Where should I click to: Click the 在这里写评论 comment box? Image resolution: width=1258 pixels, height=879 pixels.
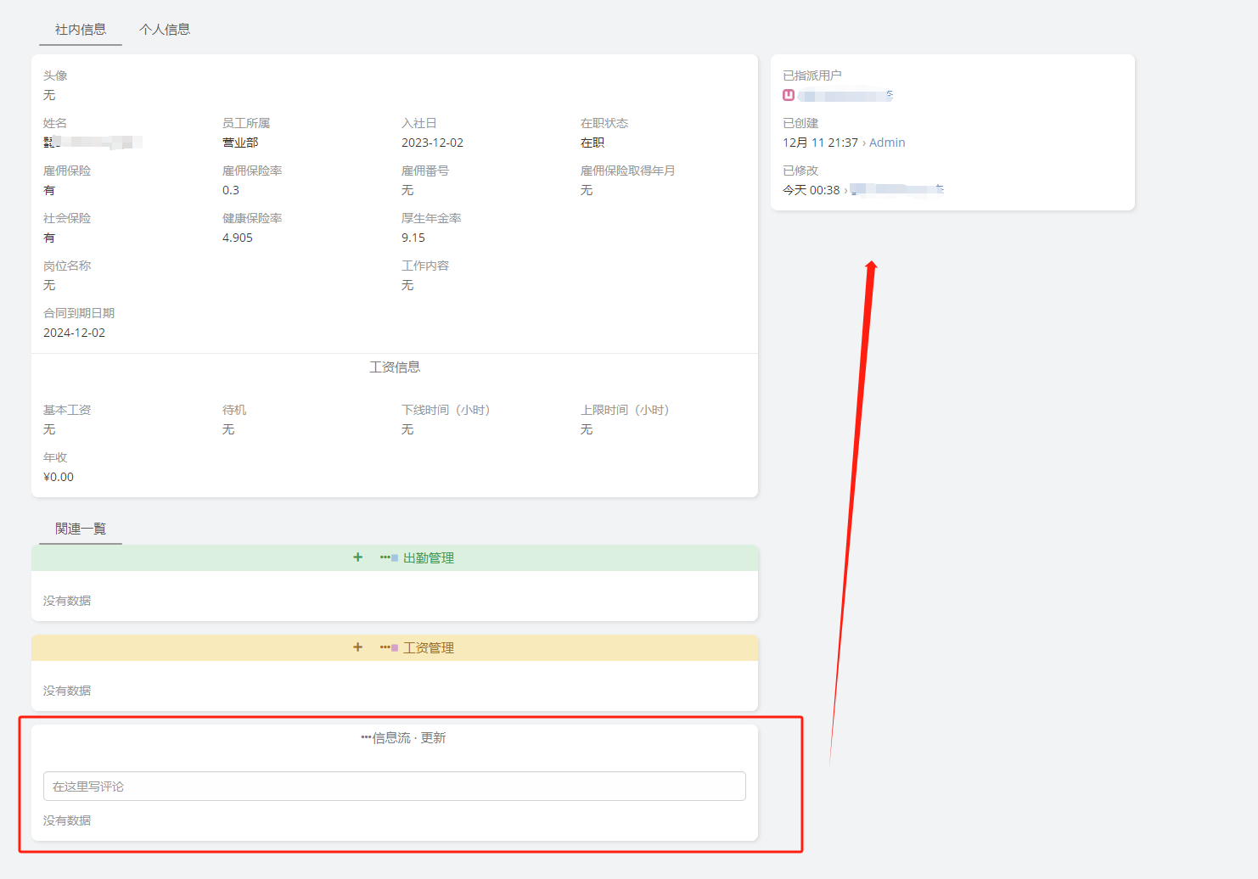(x=395, y=787)
